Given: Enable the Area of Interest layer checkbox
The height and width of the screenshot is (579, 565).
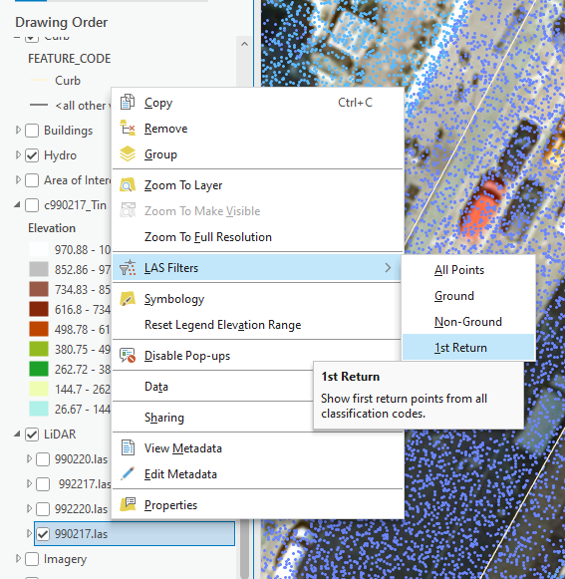Looking at the screenshot, I should (32, 180).
